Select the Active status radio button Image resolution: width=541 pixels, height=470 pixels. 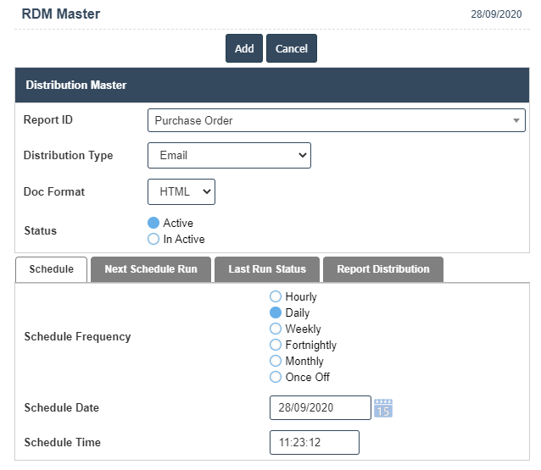pyautogui.click(x=154, y=223)
